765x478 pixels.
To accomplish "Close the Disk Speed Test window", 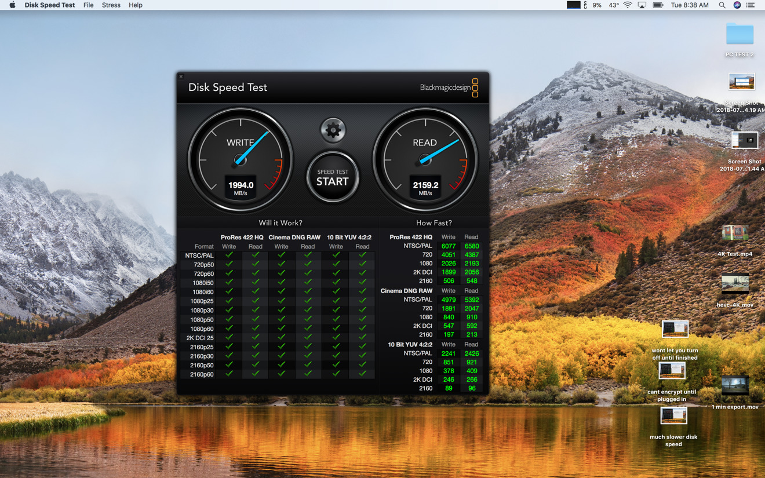I will click(181, 76).
